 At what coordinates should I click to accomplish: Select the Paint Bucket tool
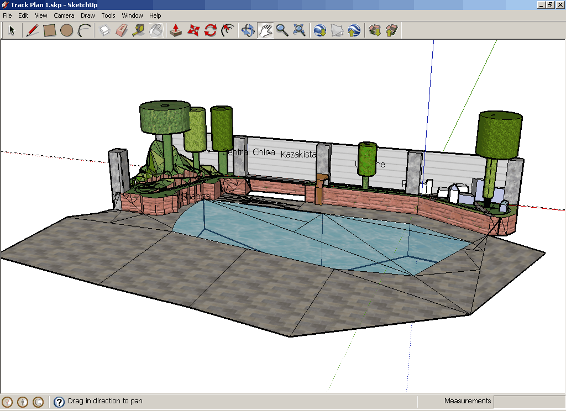pos(156,30)
